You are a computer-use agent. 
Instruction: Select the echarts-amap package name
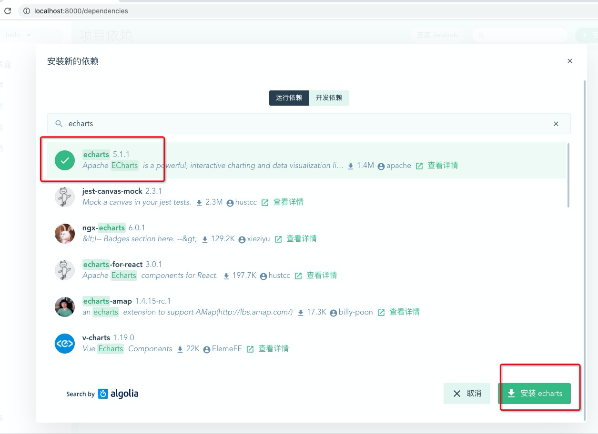point(107,301)
